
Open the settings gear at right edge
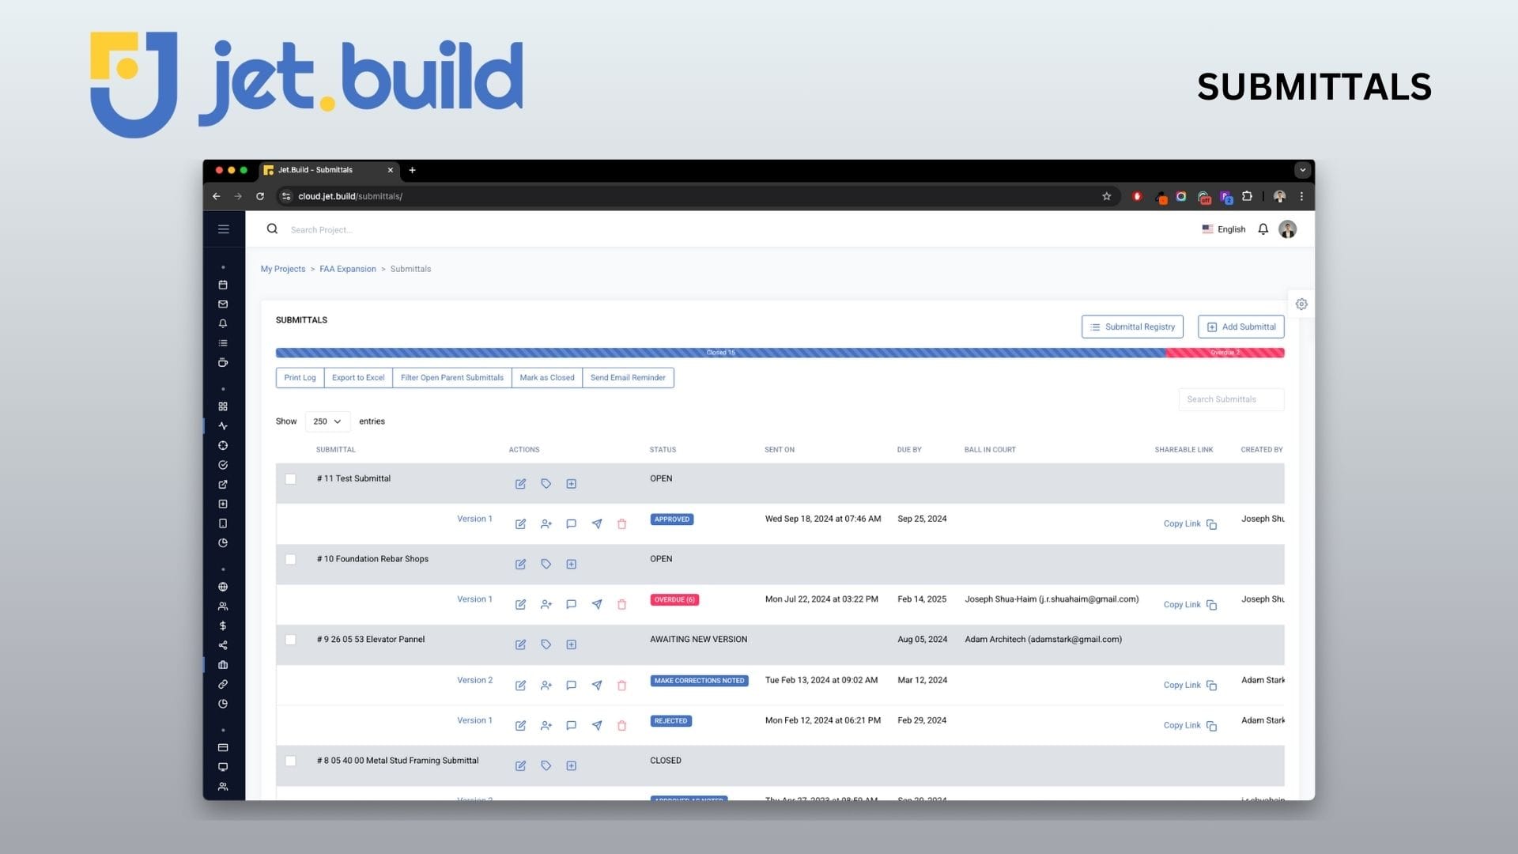1301,304
